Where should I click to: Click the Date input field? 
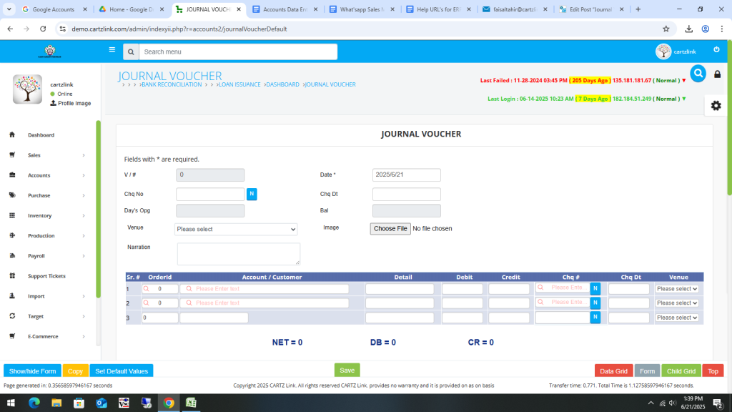coord(406,175)
